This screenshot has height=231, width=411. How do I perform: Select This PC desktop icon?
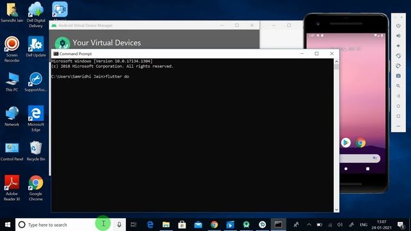pos(12,81)
